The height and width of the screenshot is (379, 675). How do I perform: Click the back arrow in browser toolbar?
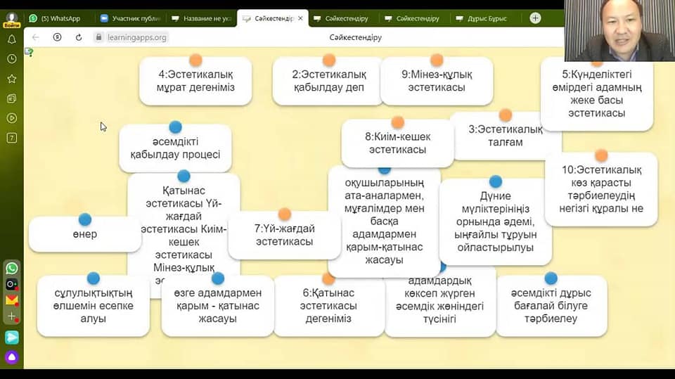pyautogui.click(x=36, y=37)
